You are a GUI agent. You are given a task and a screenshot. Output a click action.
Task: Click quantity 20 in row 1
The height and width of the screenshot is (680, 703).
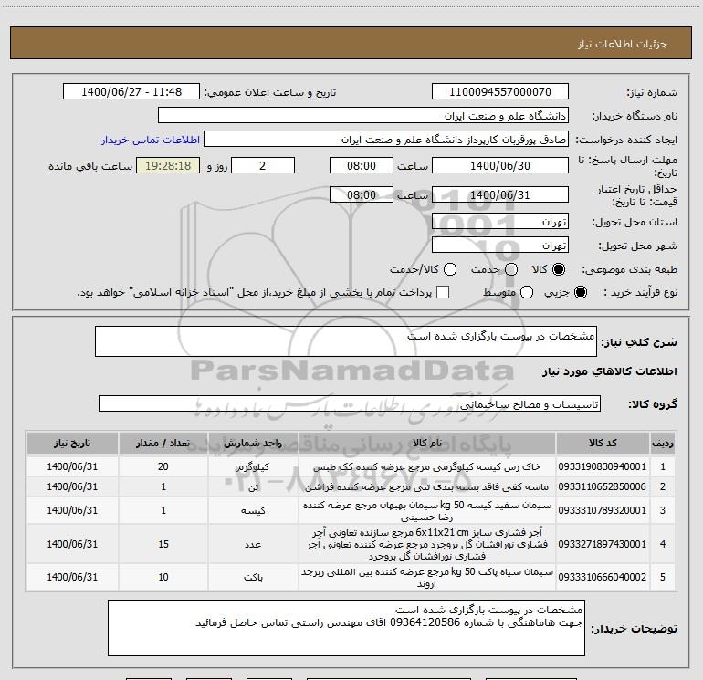[x=163, y=466]
